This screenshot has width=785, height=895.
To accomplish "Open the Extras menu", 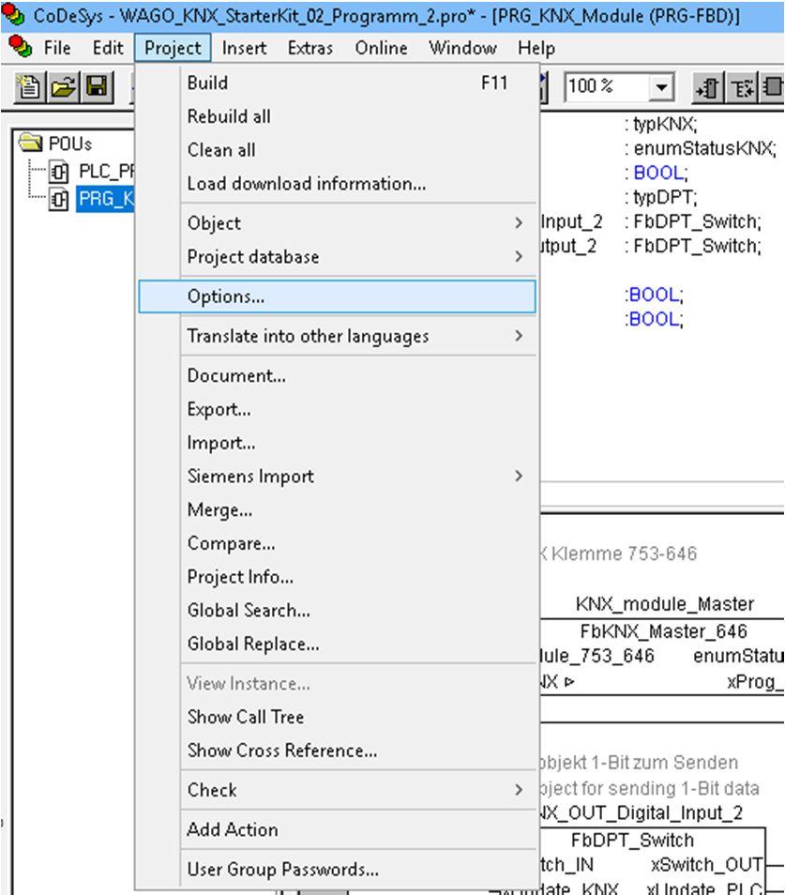I will 310,48.
